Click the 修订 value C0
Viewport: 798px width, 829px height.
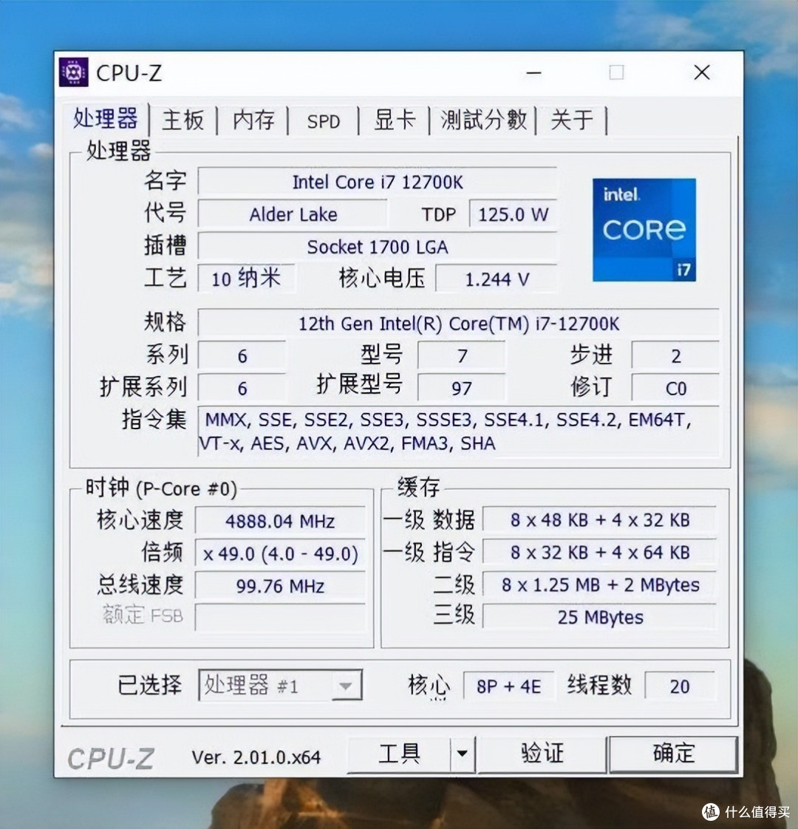point(675,388)
